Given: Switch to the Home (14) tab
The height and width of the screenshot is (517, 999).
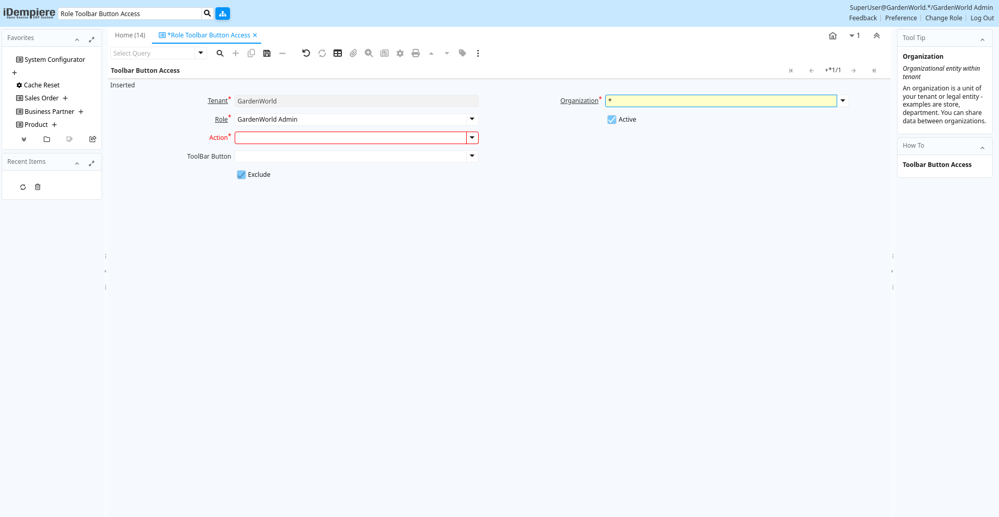Looking at the screenshot, I should (130, 35).
